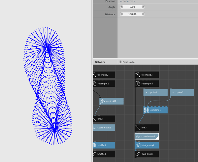Select the coordinates1 node label

[104, 128]
